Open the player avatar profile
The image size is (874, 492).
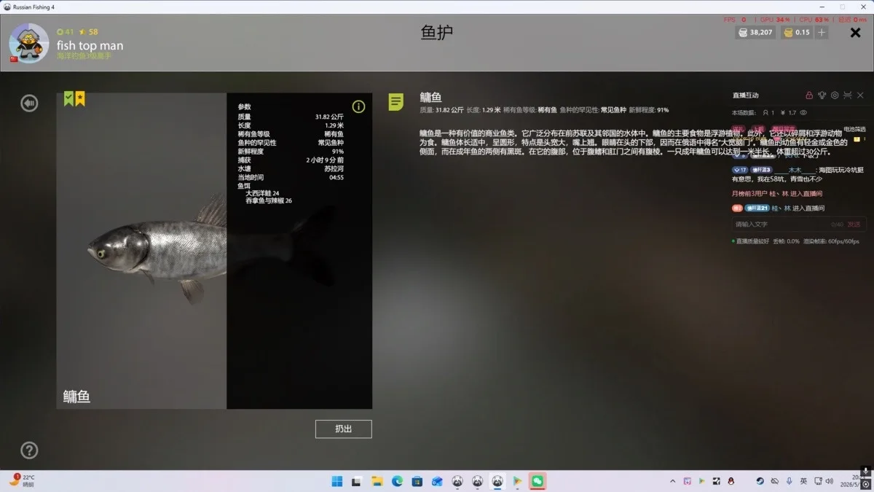(x=29, y=43)
